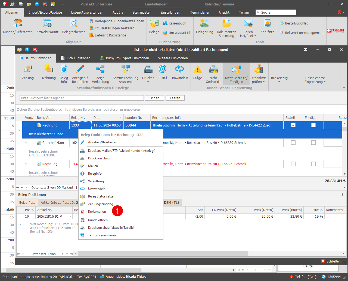Click Kd. Bestellungen bestellen
The width and height of the screenshot is (348, 281).
[x=112, y=28]
